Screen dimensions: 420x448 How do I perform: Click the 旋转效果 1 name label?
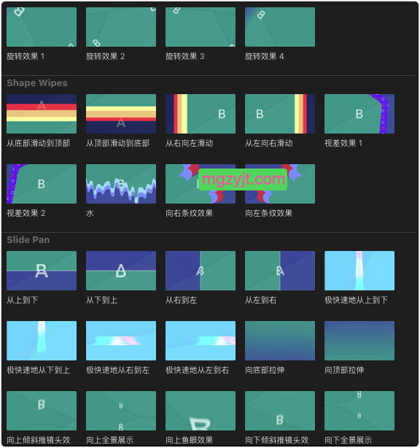(x=26, y=56)
